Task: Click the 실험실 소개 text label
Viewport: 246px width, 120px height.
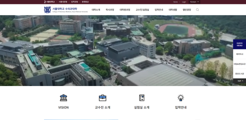Action: point(142,107)
